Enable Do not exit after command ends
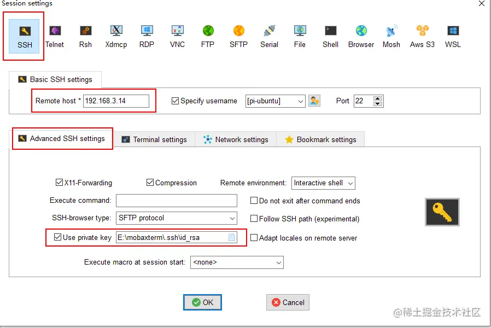Image resolution: width=491 pixels, height=328 pixels. click(254, 200)
